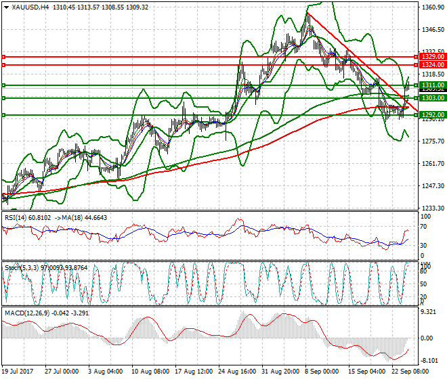Click the 1311.00 green price label
The height and width of the screenshot is (379, 447).
click(x=433, y=85)
